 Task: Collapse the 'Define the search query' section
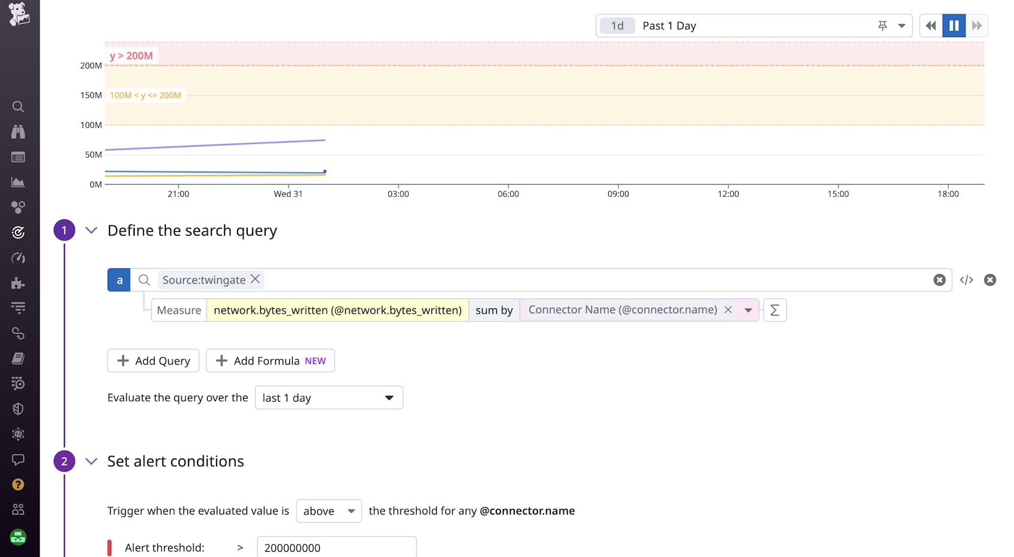[91, 230]
